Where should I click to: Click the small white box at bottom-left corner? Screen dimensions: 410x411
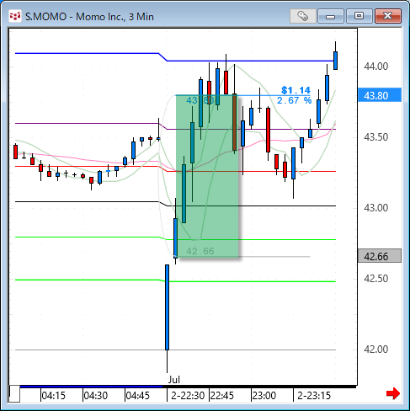(x=14, y=394)
